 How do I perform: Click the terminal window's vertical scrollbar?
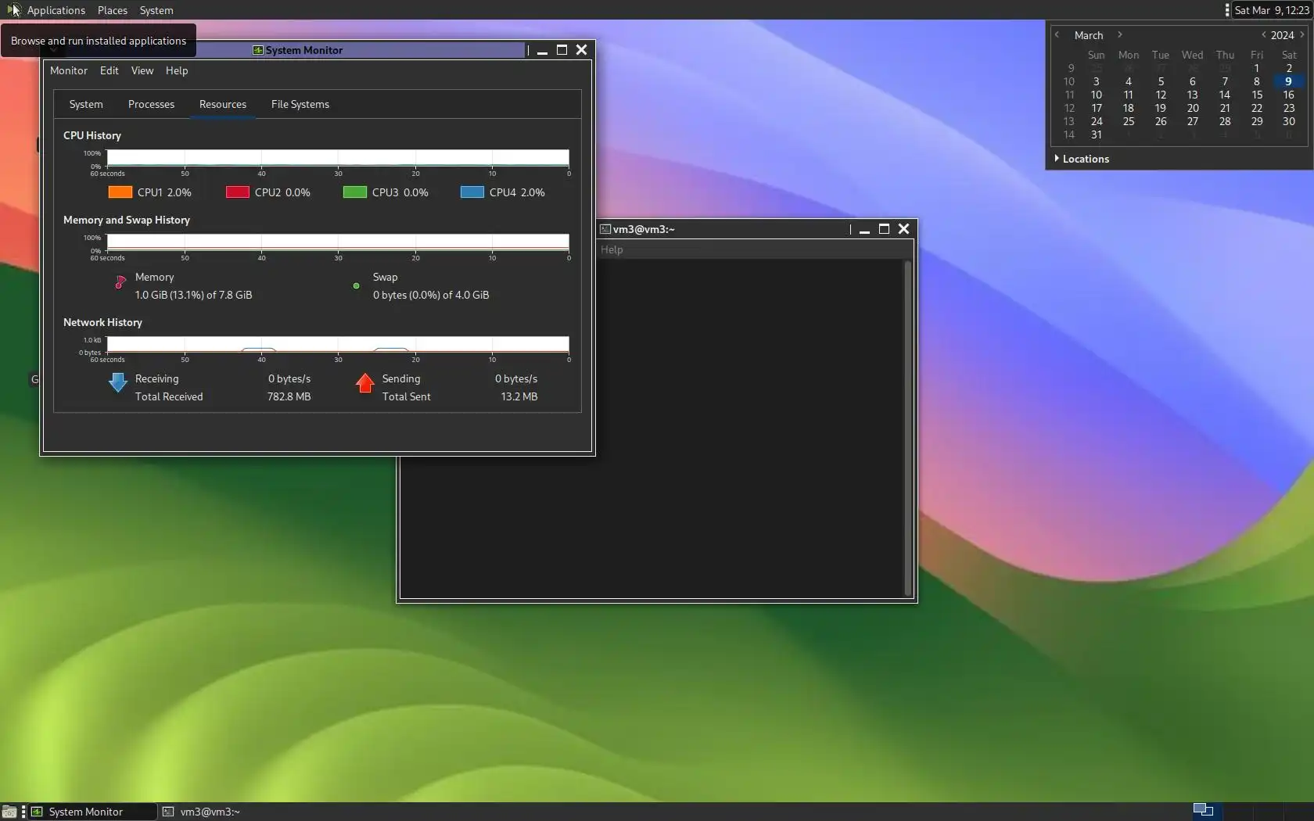(908, 428)
